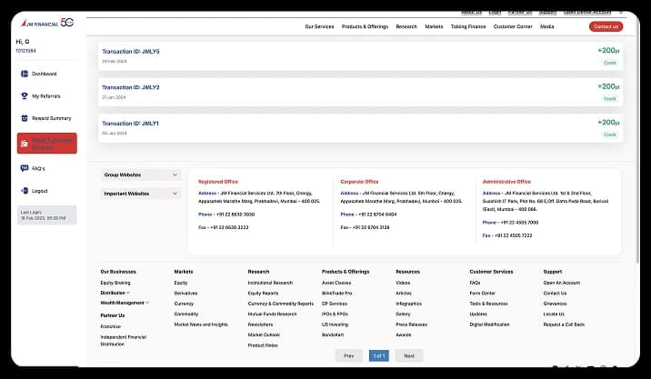This screenshot has width=651, height=379.
Task: Click the Prev pagination button
Action: [x=349, y=355]
